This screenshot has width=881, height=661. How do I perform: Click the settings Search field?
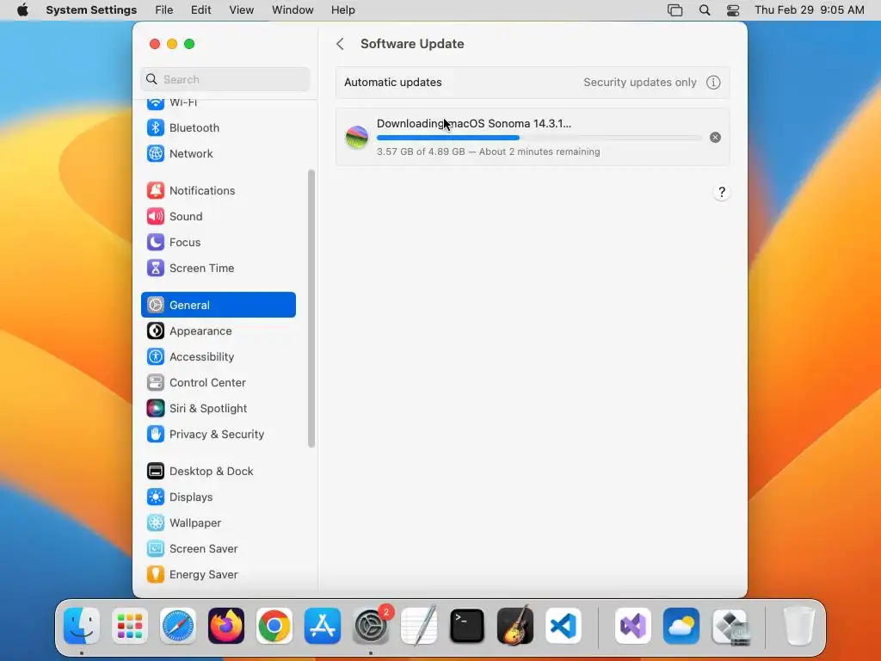coord(225,79)
